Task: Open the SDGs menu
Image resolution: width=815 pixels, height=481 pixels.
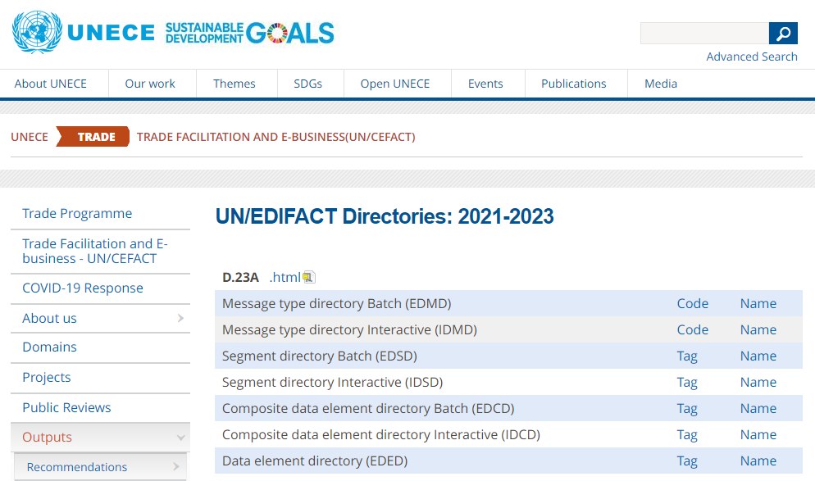Action: pyautogui.click(x=307, y=84)
